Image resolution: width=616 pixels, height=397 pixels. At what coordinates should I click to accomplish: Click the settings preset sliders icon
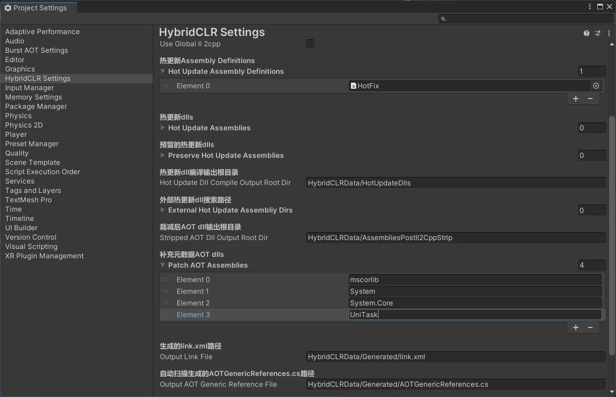(x=597, y=33)
